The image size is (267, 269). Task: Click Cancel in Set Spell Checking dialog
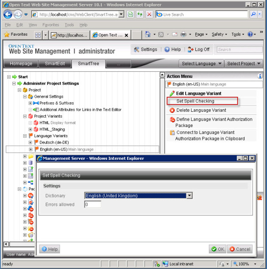point(240,249)
